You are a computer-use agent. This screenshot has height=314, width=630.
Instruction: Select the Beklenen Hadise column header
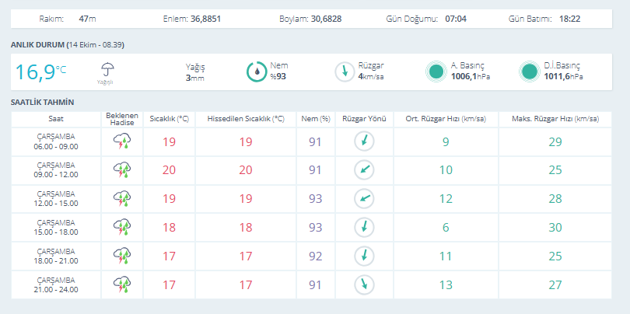click(x=122, y=119)
